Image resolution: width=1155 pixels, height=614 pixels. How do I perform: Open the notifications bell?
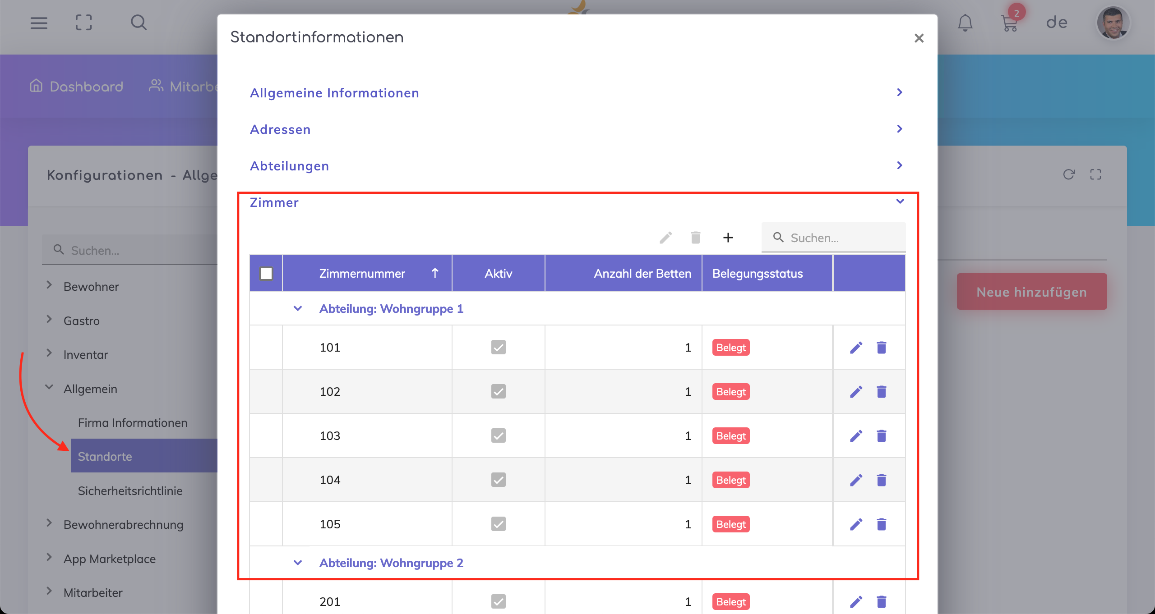coord(965,23)
